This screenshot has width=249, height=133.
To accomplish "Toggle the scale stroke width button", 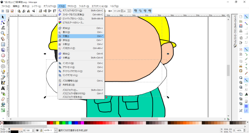I will coord(135,11).
